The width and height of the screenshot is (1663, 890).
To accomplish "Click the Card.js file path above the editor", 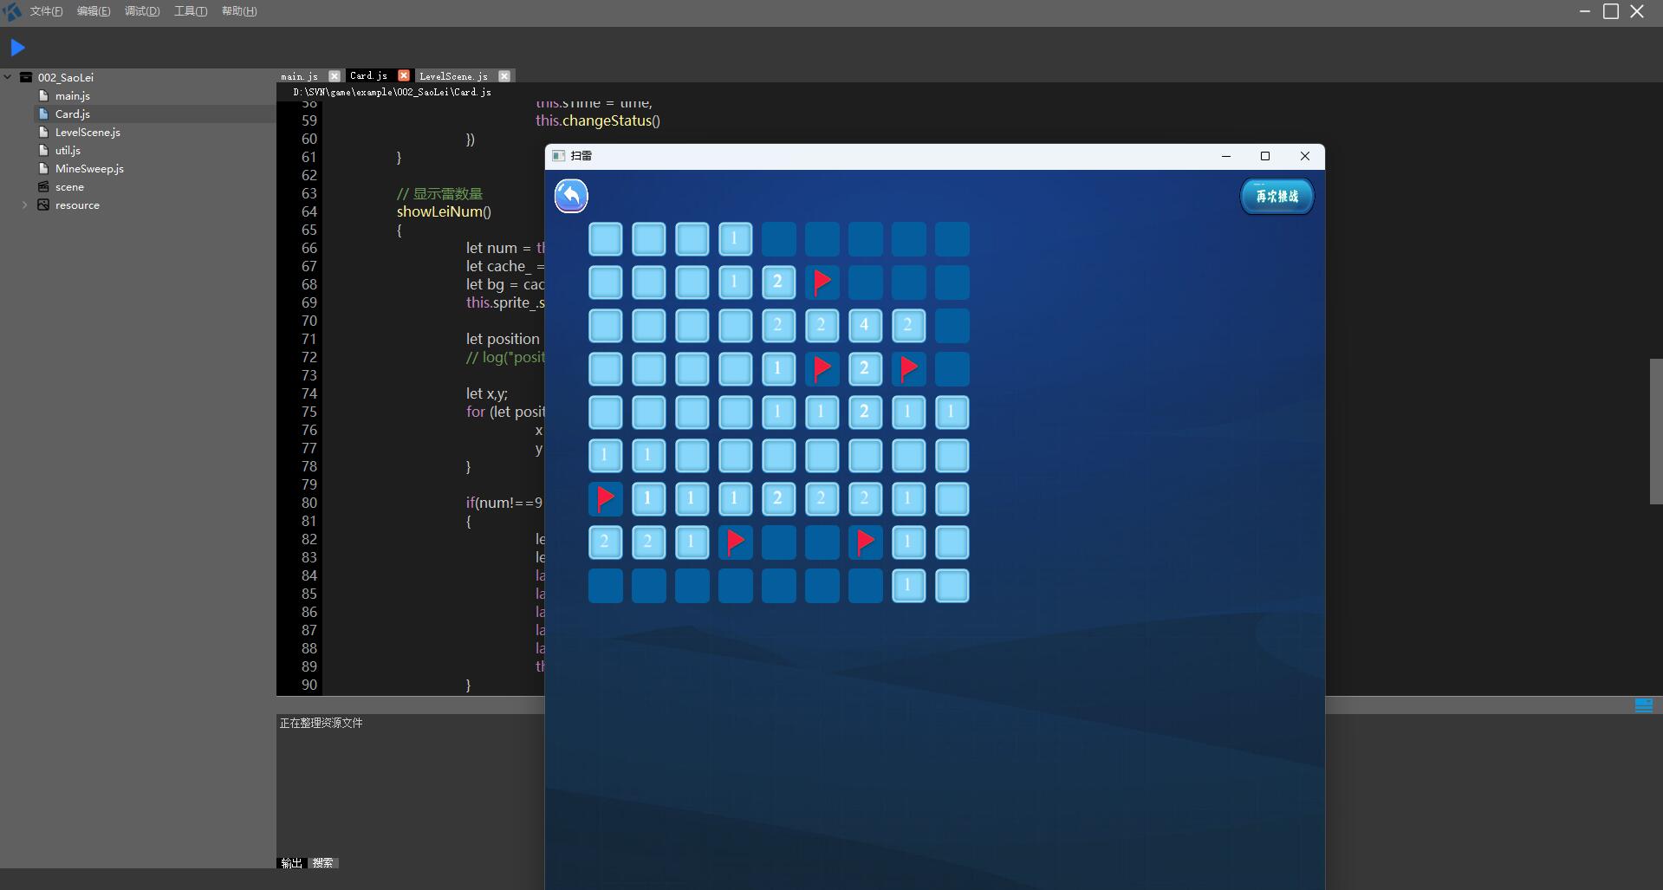I will coord(392,92).
